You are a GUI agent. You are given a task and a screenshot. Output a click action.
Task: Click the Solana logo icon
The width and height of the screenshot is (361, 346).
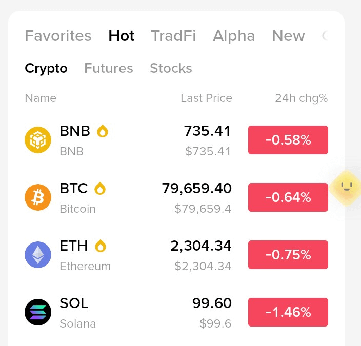coord(38,312)
